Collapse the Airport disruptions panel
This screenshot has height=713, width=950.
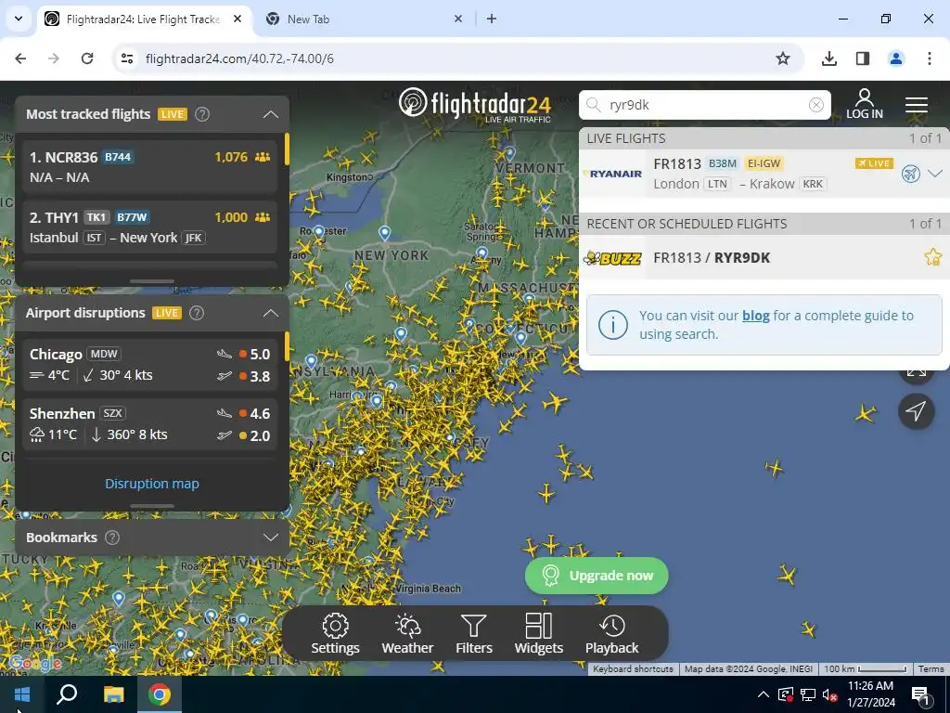coord(271,313)
